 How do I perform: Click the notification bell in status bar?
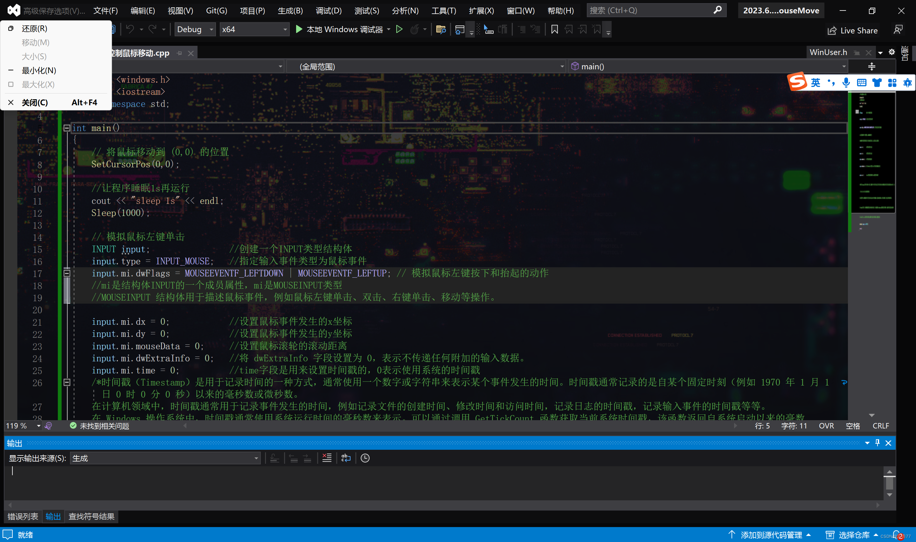[897, 535]
